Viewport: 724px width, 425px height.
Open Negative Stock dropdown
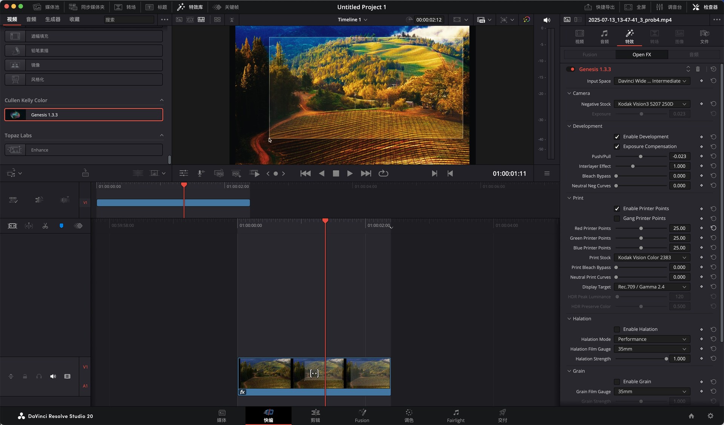652,104
